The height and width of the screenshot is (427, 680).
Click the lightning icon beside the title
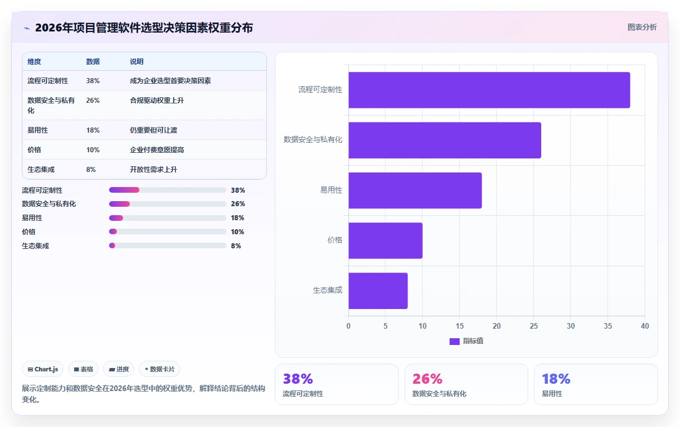point(26,28)
